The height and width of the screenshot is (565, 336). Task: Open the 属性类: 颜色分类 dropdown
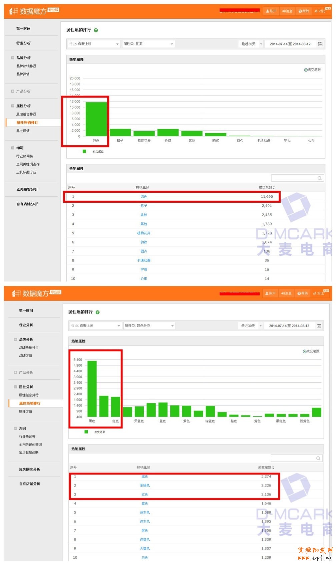[x=149, y=326]
